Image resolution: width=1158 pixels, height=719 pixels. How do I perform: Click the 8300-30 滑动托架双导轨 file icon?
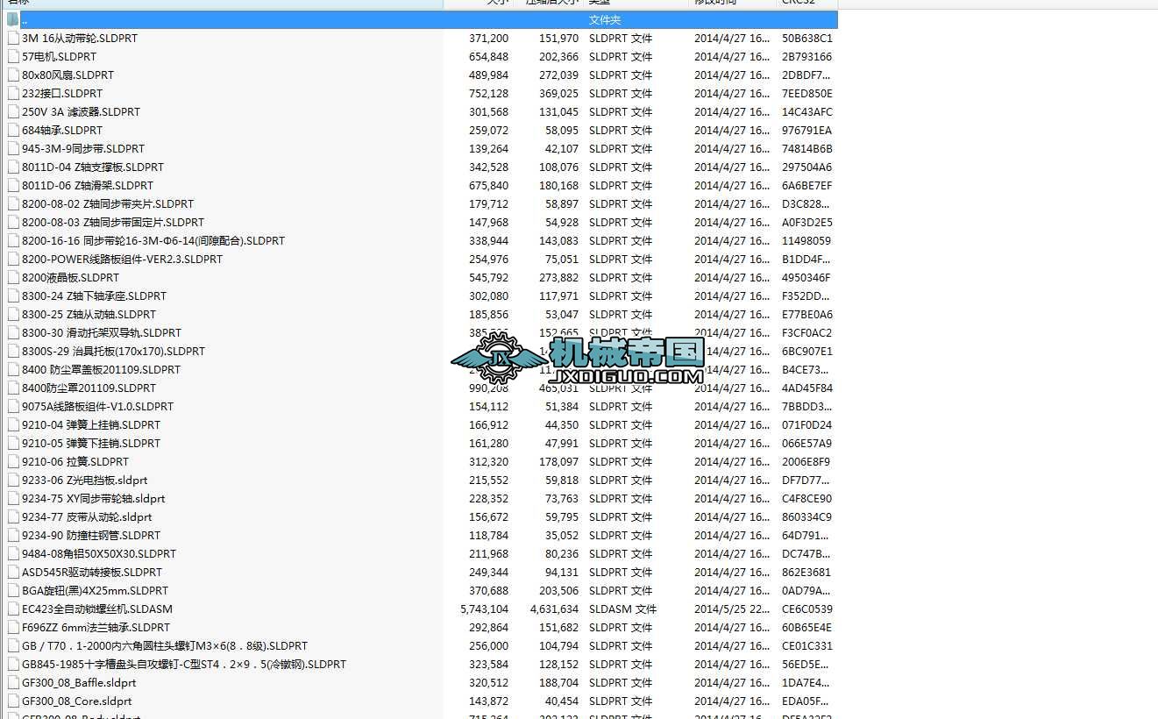pos(13,332)
